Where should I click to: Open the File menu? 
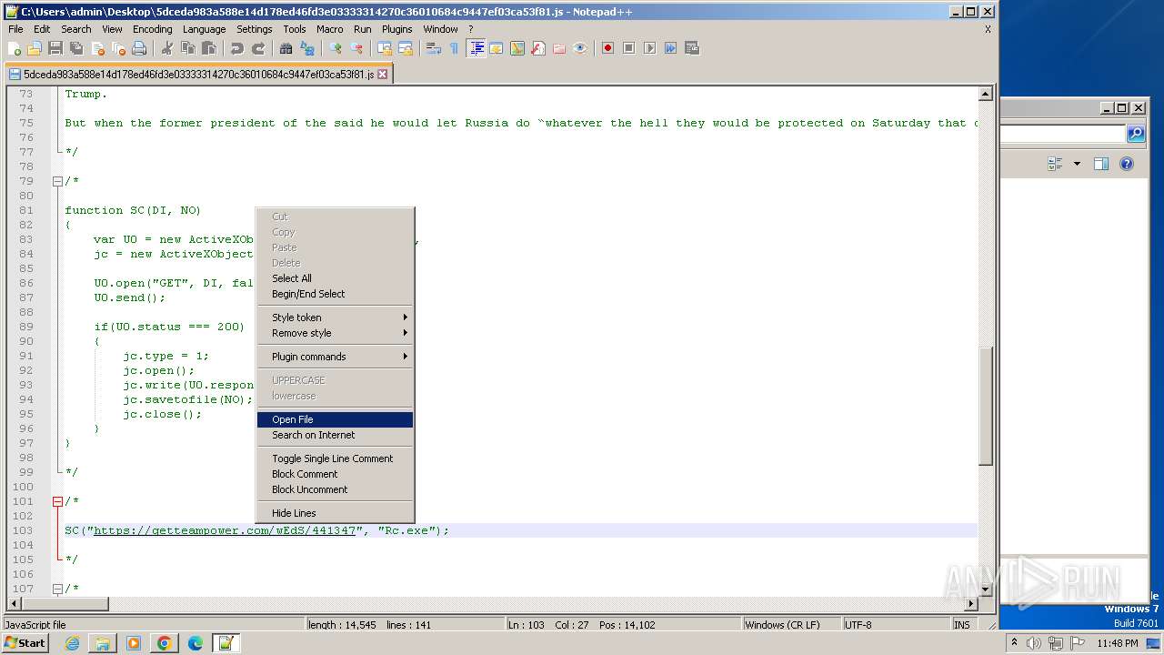tap(15, 29)
